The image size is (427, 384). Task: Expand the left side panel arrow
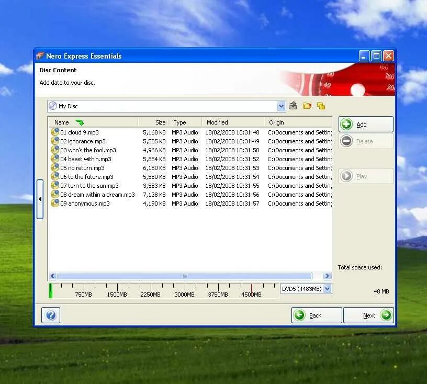click(x=40, y=199)
